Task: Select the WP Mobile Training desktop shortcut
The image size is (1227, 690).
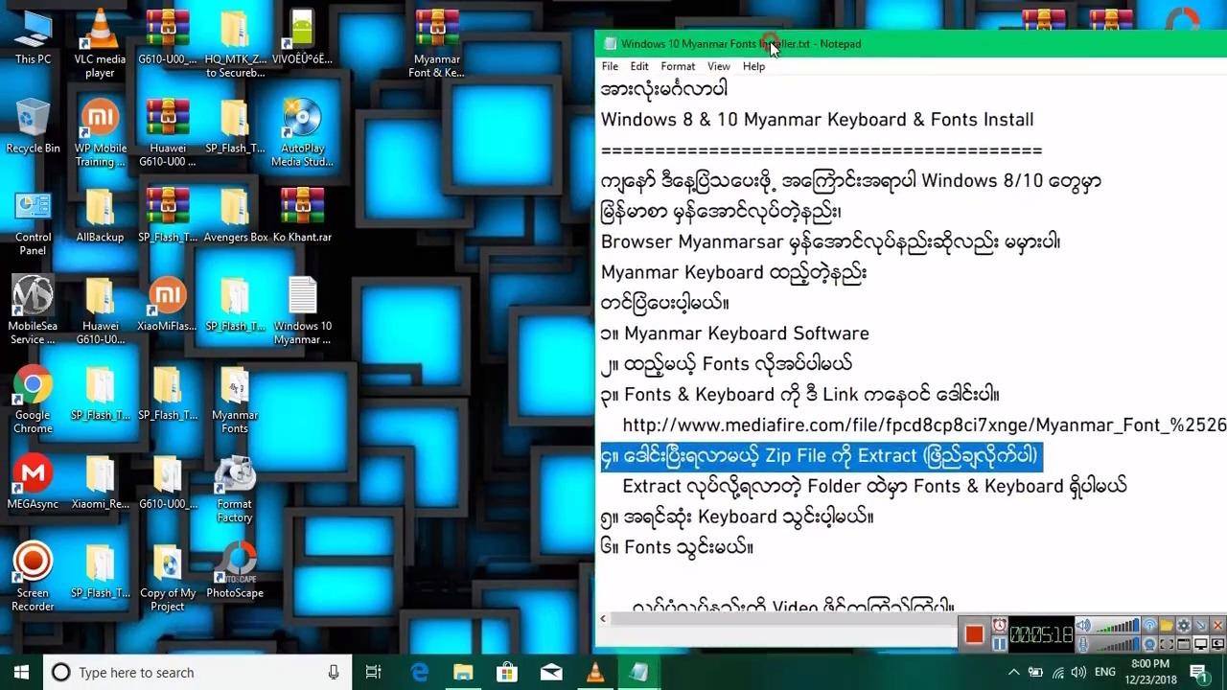Action: point(100,132)
